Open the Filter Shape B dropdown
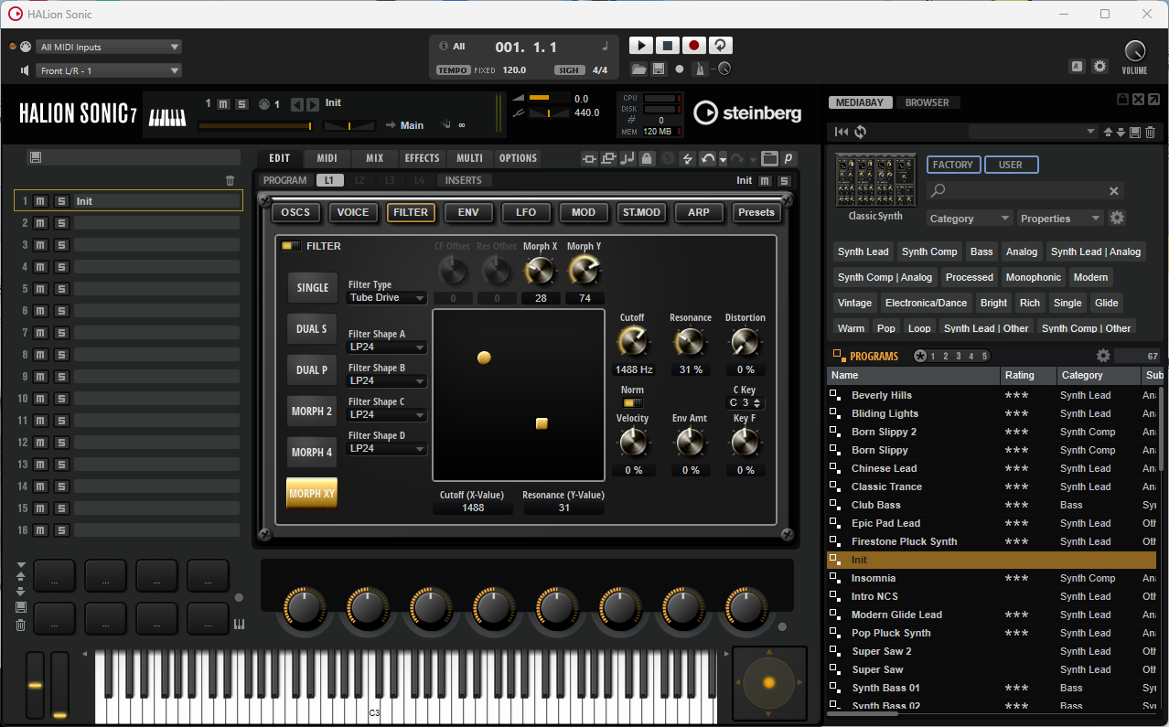The image size is (1169, 727). click(387, 380)
